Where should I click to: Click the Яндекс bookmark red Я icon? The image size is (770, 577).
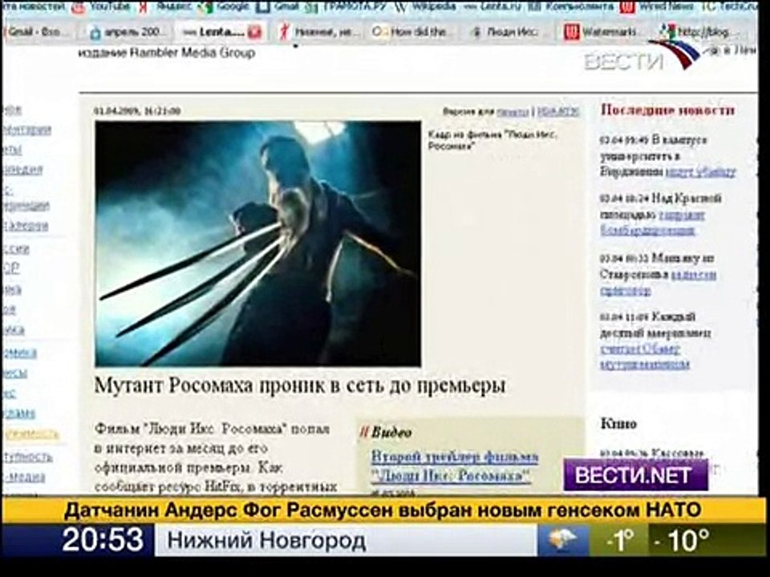(x=144, y=7)
